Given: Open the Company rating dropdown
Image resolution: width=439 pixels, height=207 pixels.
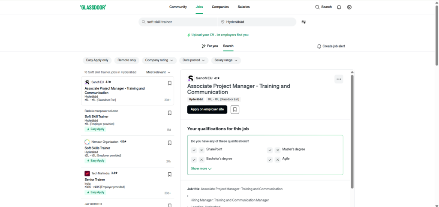Looking at the screenshot, I should pyautogui.click(x=159, y=60).
